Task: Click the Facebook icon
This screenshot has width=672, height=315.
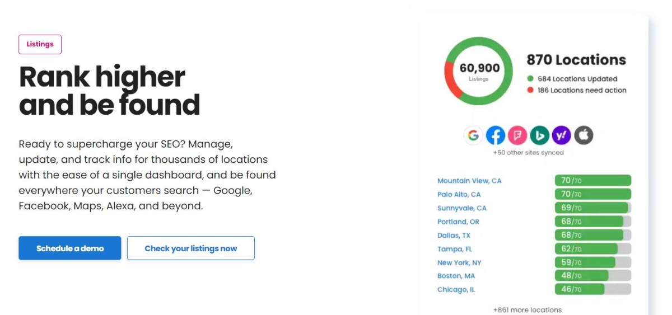Action: [x=496, y=135]
